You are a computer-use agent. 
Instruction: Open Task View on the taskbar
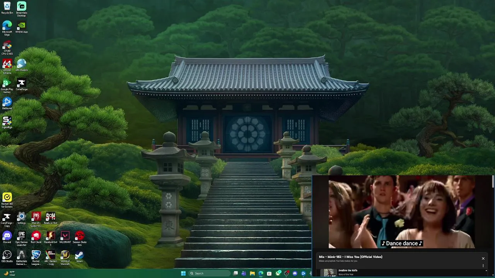click(236, 273)
